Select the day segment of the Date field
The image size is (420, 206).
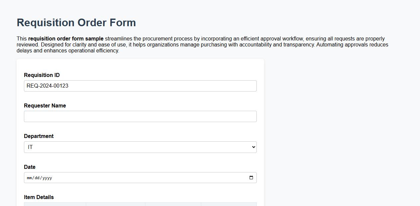coord(38,178)
